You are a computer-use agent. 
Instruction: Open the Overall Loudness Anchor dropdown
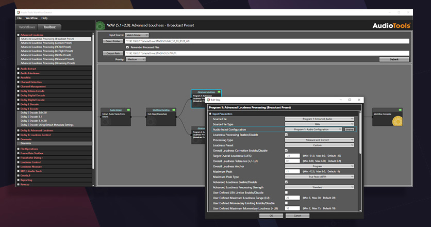[x=320, y=166]
